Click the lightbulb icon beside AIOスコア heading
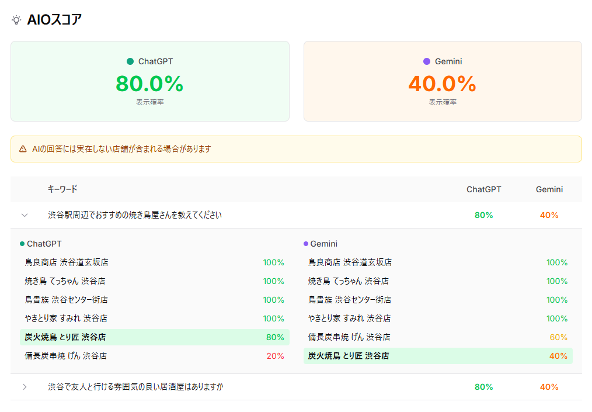The width and height of the screenshot is (592, 412). tap(16, 19)
